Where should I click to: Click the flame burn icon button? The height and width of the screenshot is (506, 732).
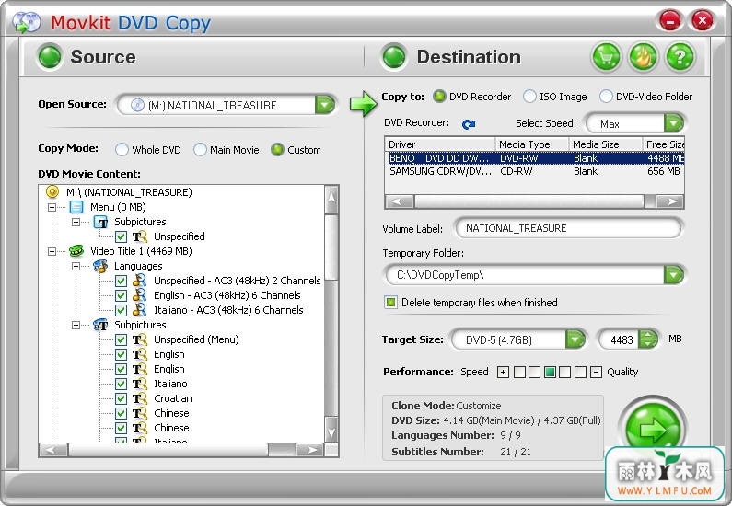coord(643,57)
